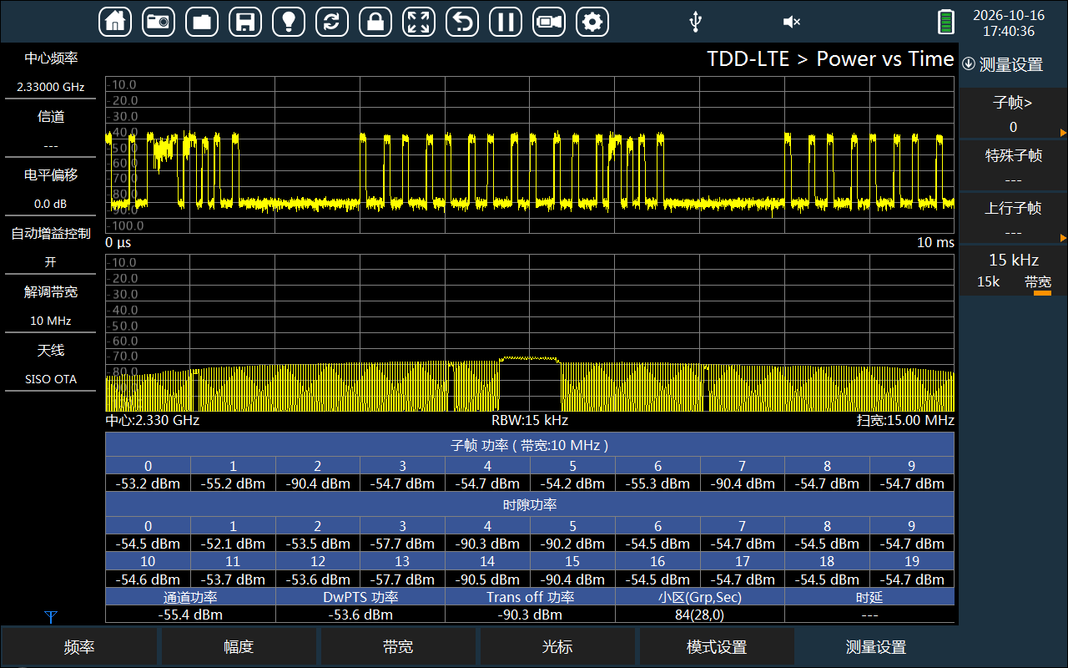
Task: Toggle the 15 kHz 15k/带宽 switch
Action: click(1014, 271)
